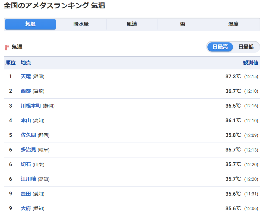Open the 江川崎 station link
This screenshot has height=216, width=262.
click(28, 179)
